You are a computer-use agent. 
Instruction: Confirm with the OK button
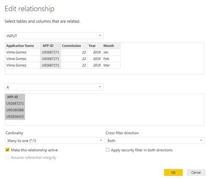[173, 172]
